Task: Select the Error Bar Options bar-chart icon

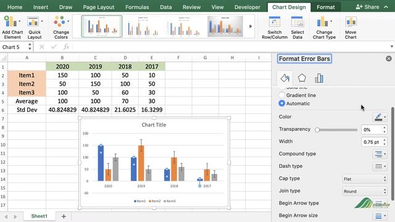Action: tap(319, 78)
